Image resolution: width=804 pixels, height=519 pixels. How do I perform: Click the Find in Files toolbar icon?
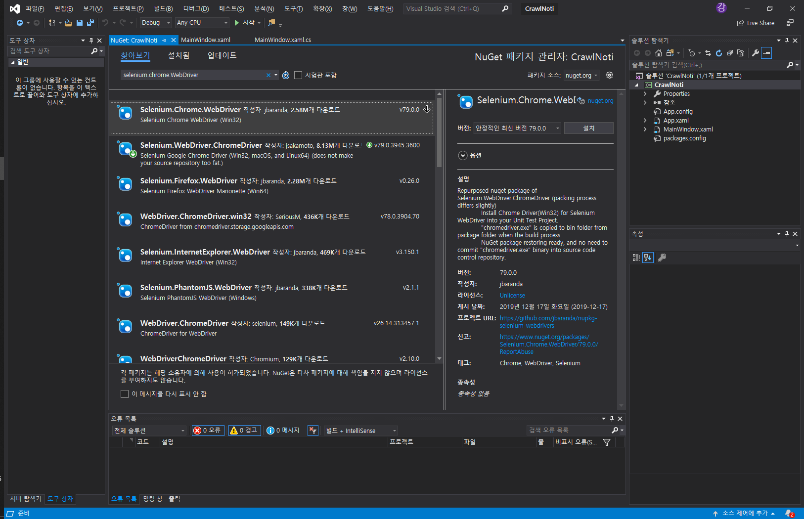click(271, 23)
